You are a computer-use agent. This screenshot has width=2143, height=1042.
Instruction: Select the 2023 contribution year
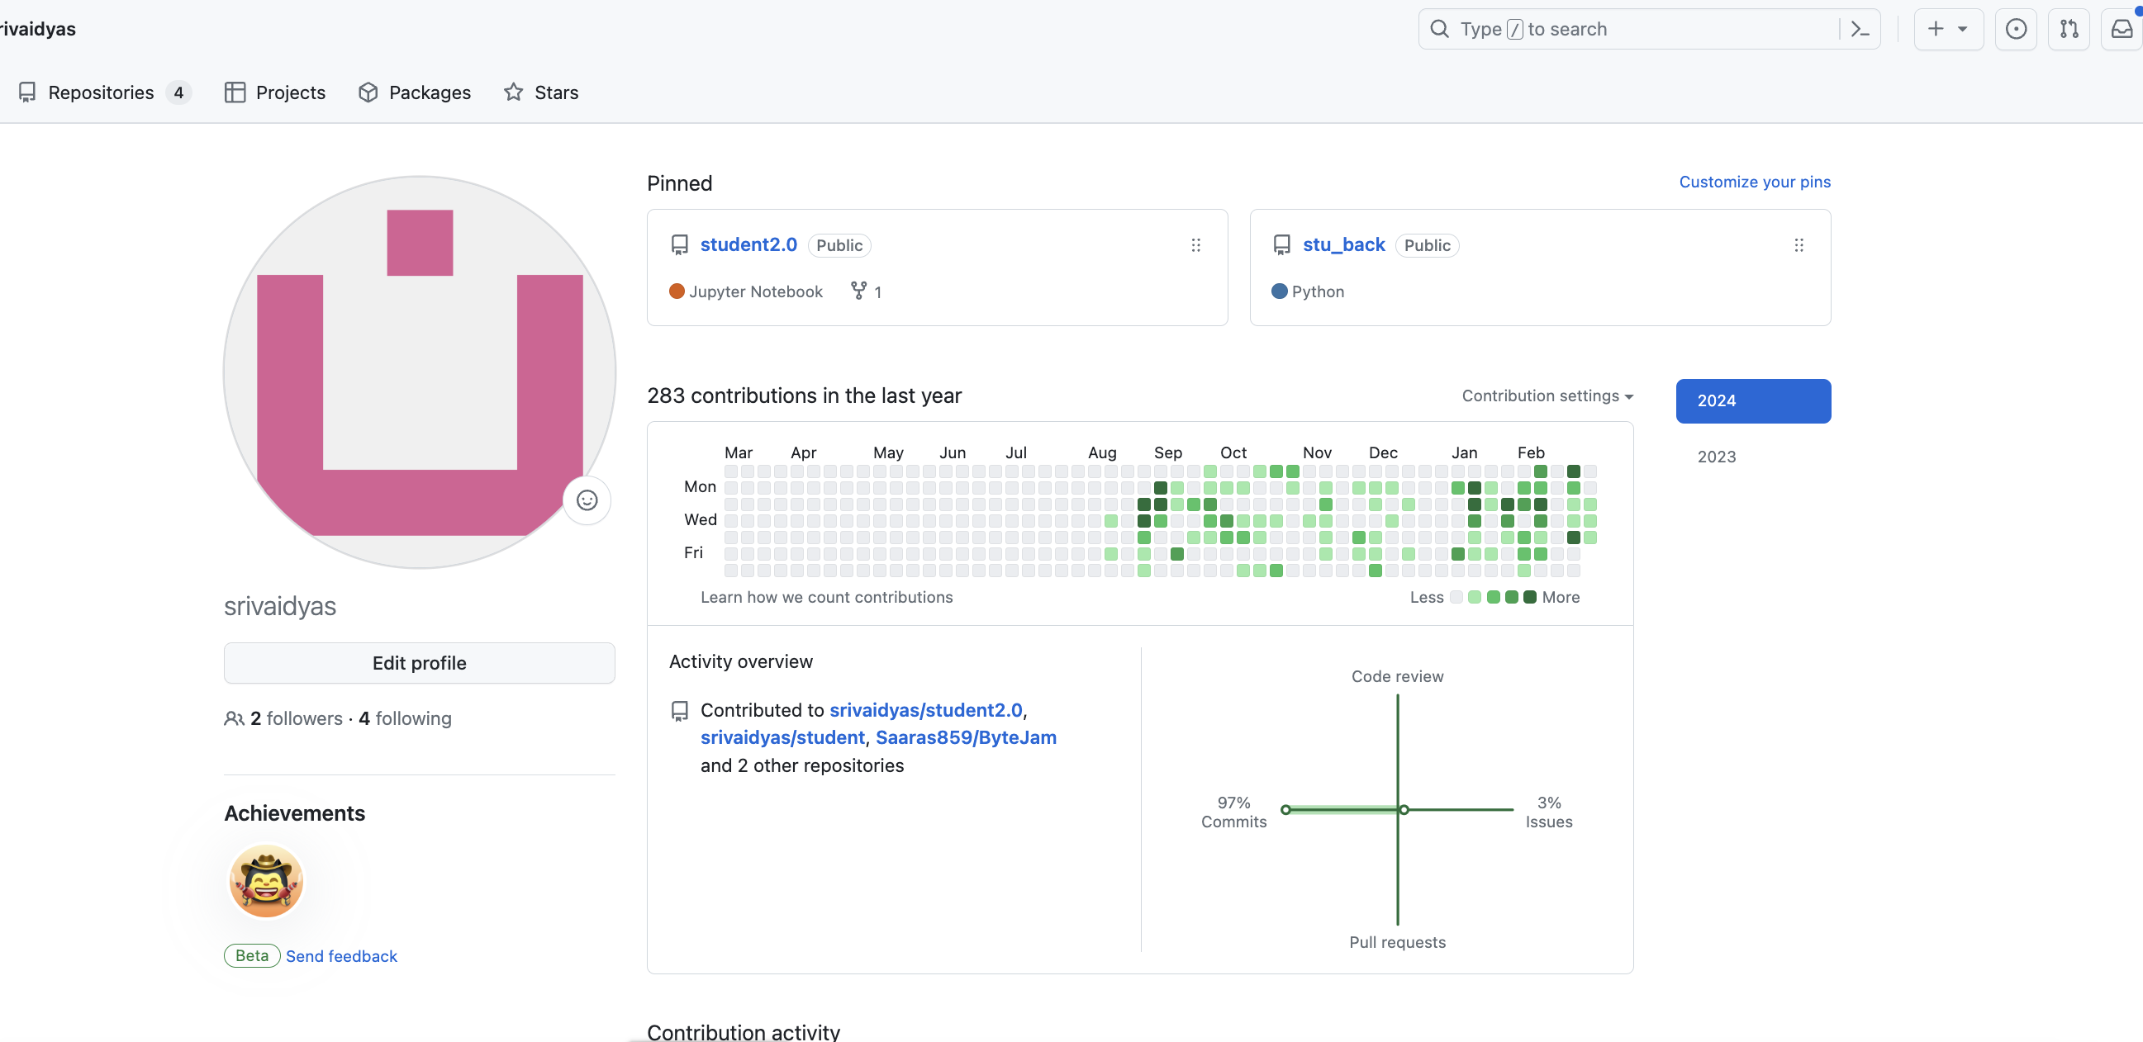1716,457
